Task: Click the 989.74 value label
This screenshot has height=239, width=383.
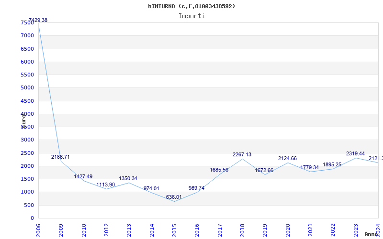Action: pos(196,188)
